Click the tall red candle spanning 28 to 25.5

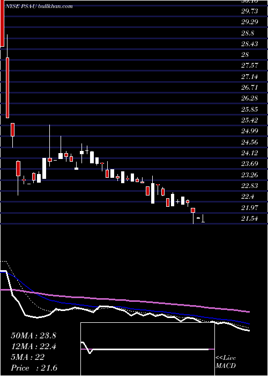coord(8,88)
